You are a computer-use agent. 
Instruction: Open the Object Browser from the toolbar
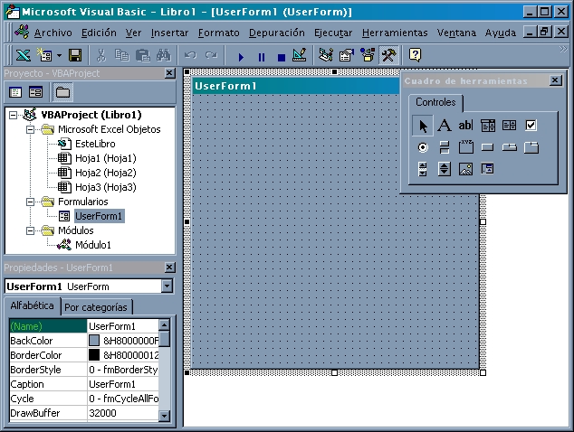(368, 56)
